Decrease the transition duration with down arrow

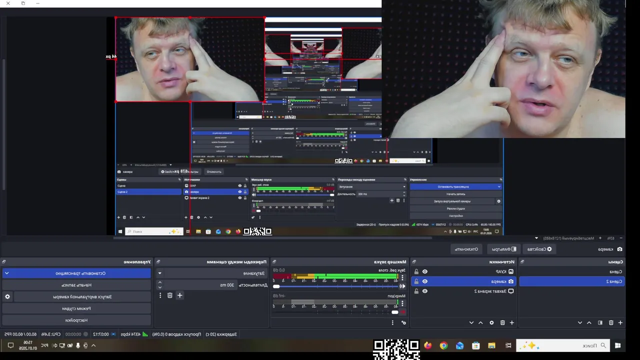[160, 287]
